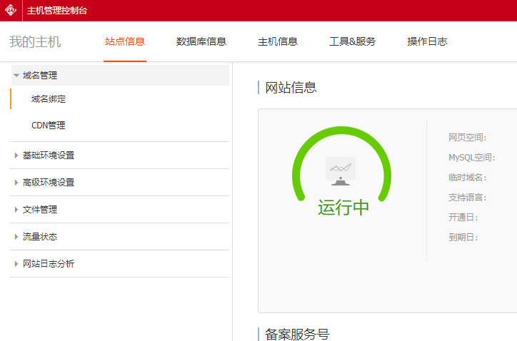This screenshot has height=341, width=517.
Task: Click the 开通日 label
Action: pyautogui.click(x=463, y=217)
